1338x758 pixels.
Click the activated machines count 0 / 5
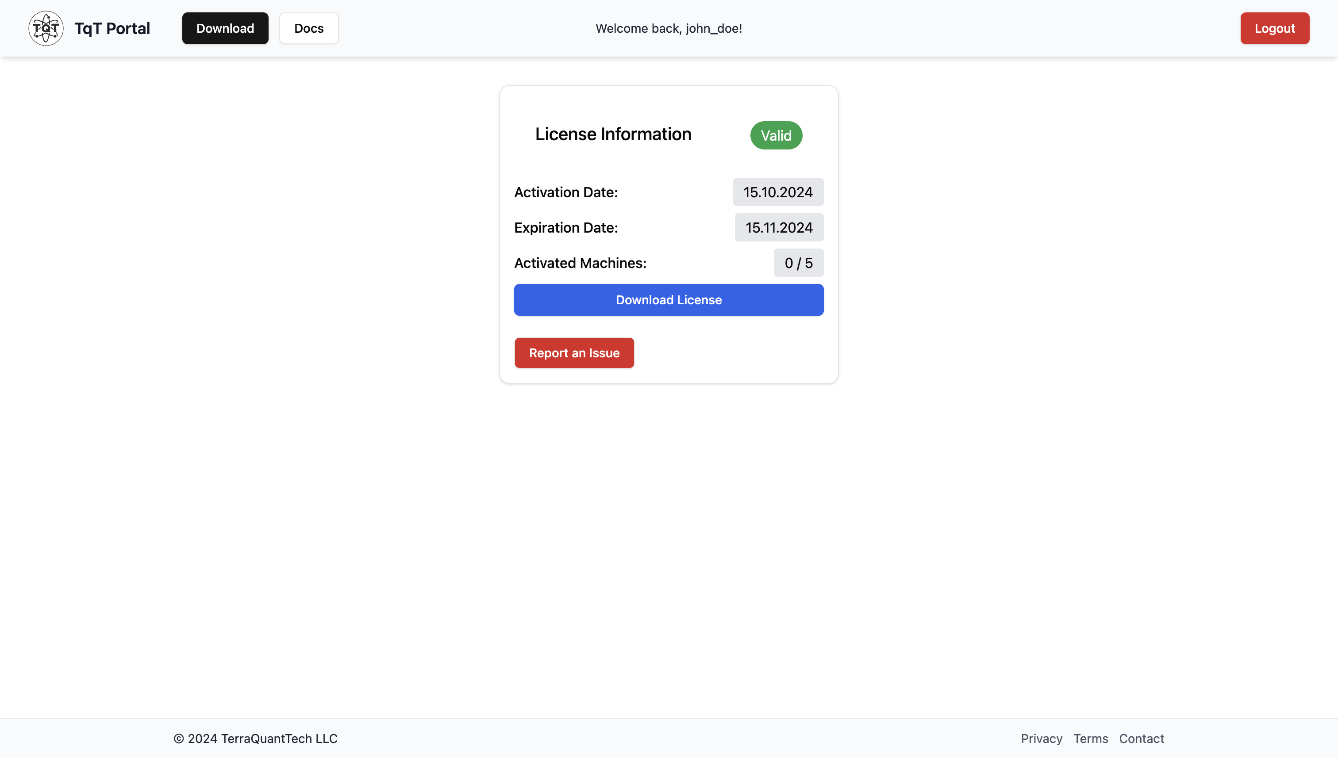click(x=799, y=263)
